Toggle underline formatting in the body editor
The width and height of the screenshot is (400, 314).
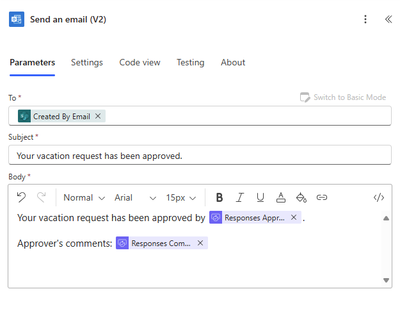(x=260, y=197)
